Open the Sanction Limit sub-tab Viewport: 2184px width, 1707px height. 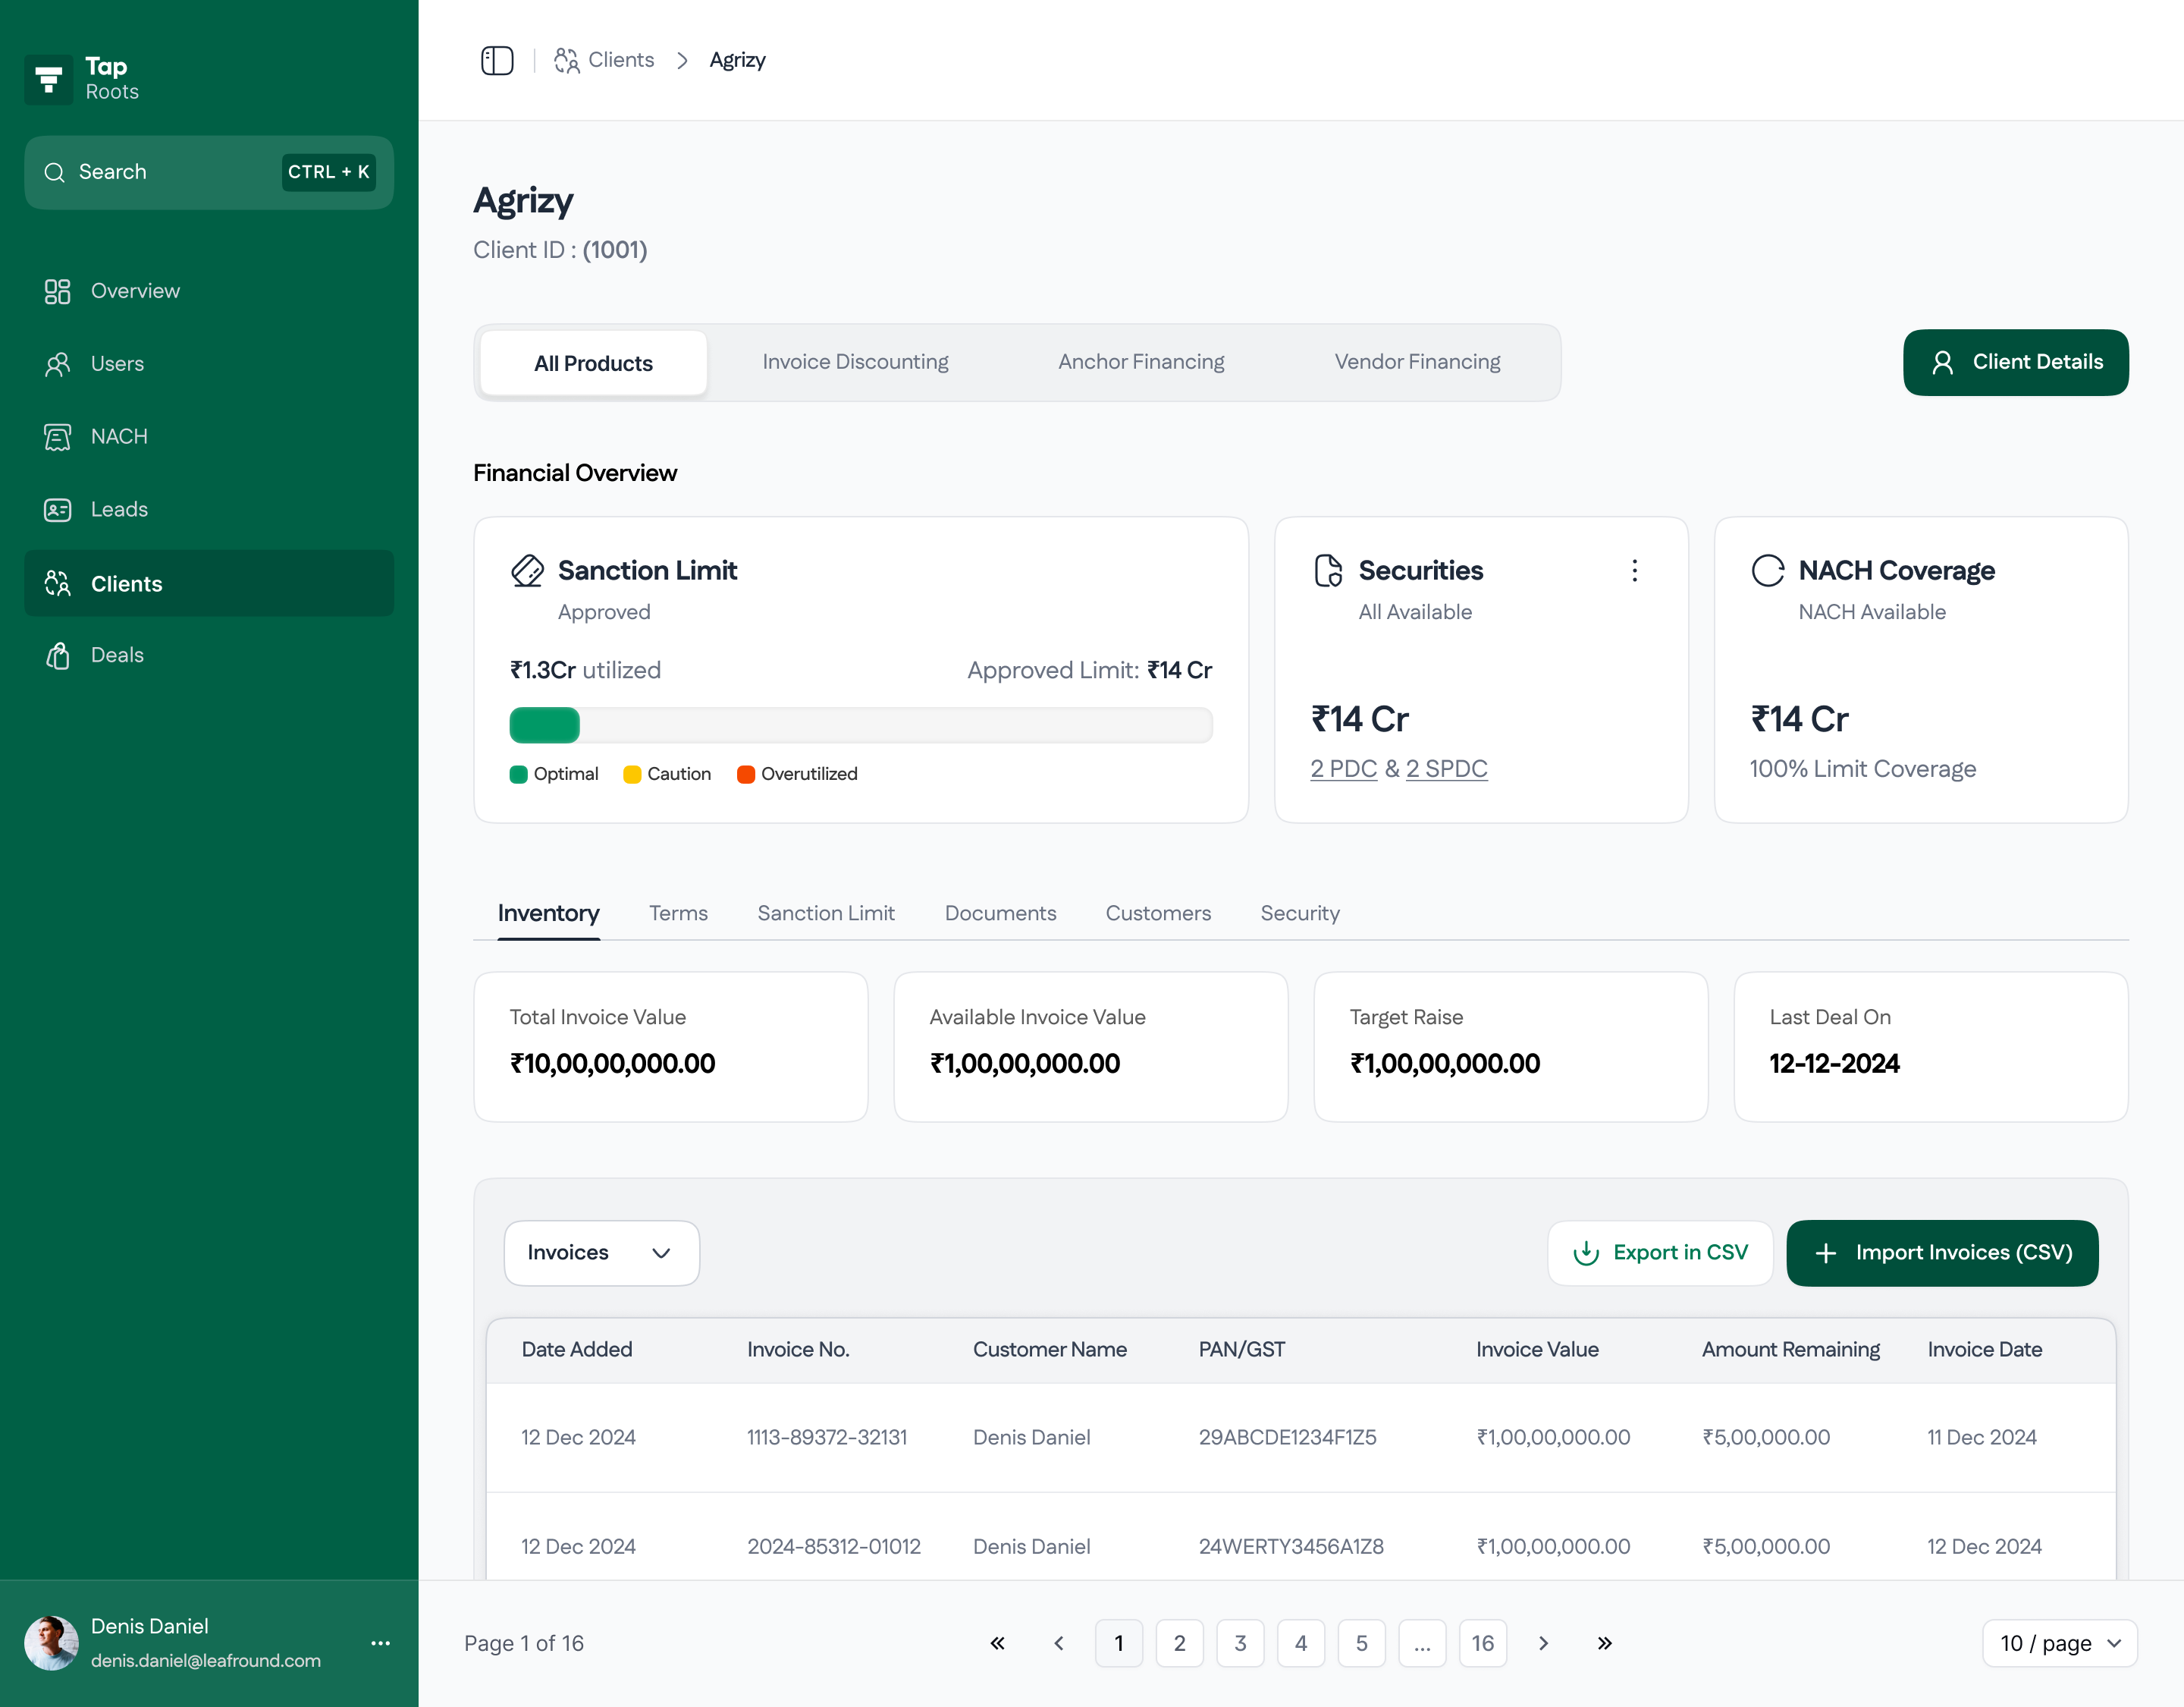pos(826,913)
